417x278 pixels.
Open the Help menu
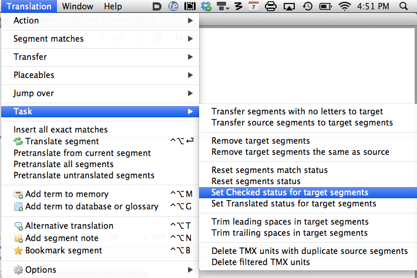coord(113,6)
